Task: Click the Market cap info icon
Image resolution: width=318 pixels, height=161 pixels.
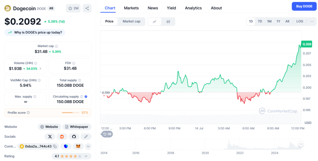Action: [x=57, y=46]
